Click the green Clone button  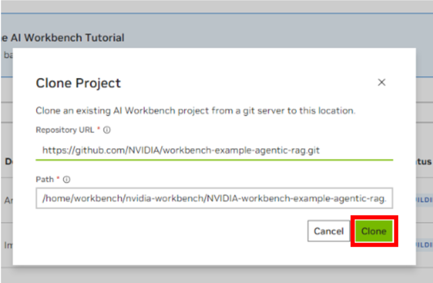coord(374,231)
